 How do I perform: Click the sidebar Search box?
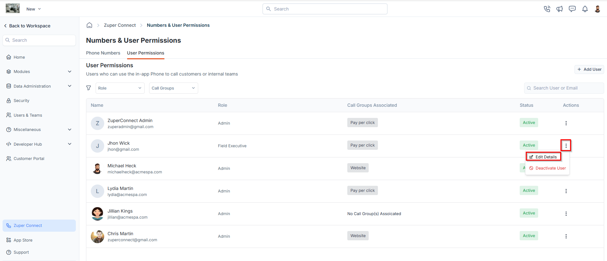39,40
